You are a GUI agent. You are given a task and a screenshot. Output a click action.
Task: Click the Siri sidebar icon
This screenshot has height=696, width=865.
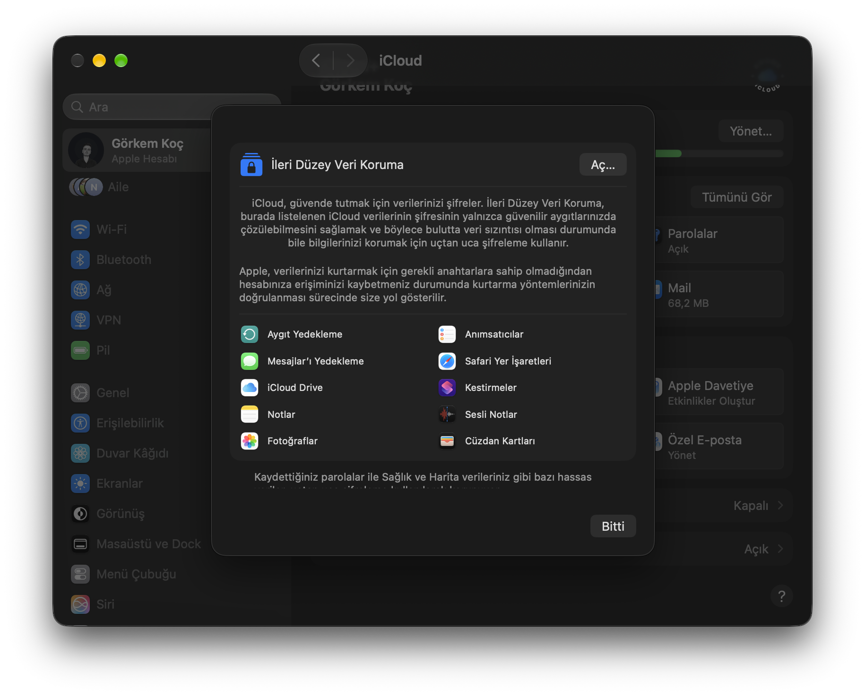point(80,604)
